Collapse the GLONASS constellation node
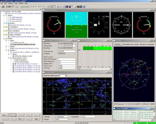This screenshot has height=124, width=156. tap(4, 35)
